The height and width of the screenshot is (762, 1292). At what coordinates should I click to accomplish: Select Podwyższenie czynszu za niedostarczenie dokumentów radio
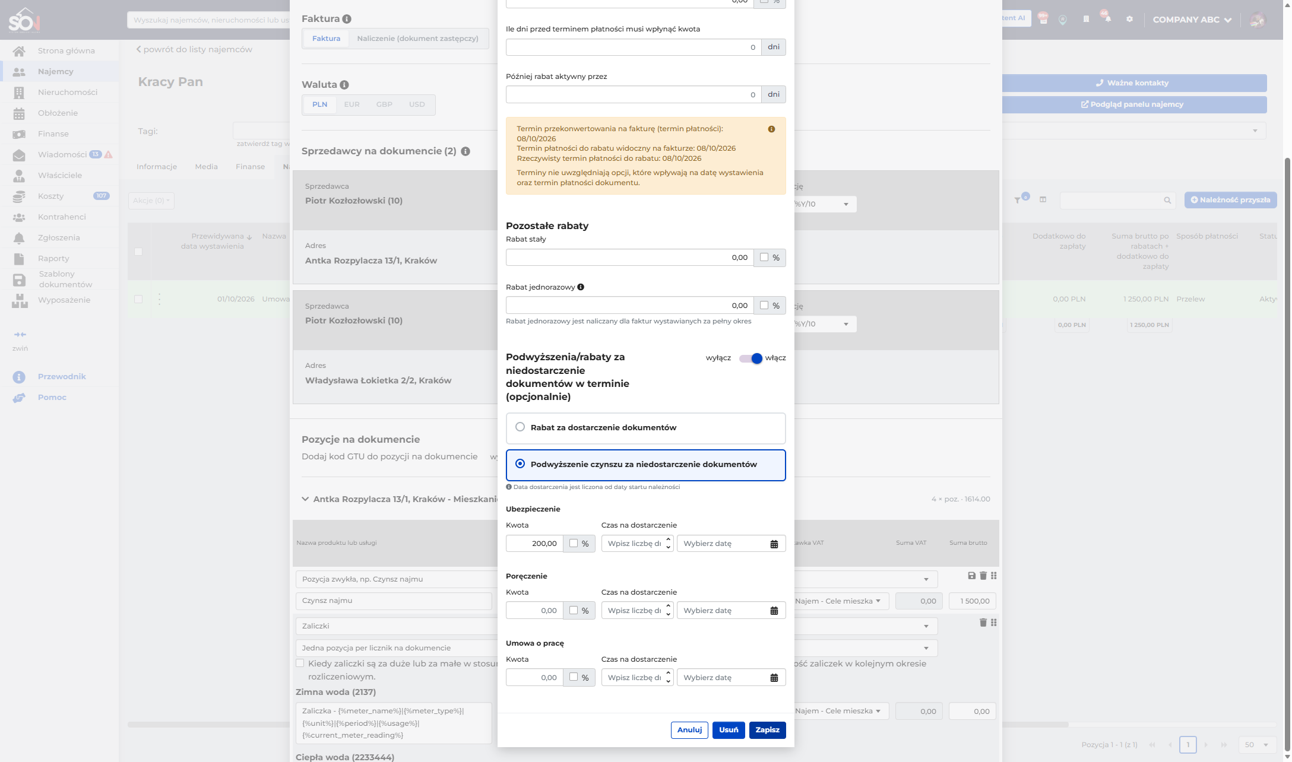tap(520, 464)
